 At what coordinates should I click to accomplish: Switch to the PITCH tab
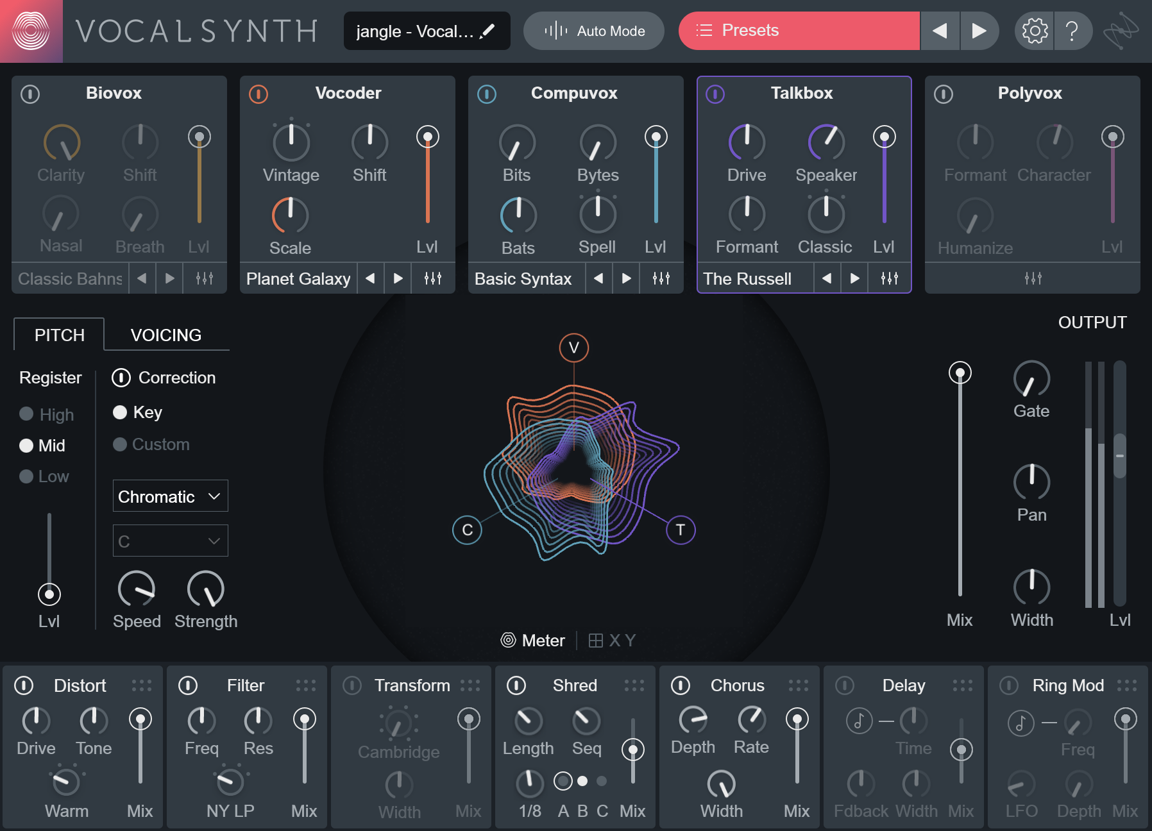pos(59,335)
